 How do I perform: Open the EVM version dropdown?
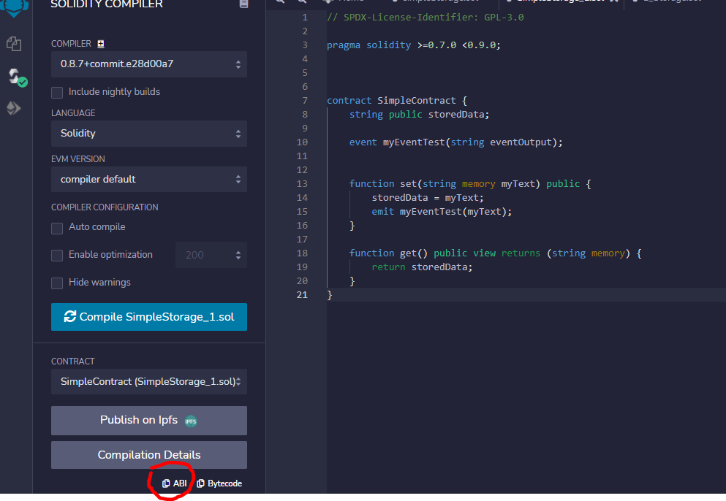click(149, 180)
